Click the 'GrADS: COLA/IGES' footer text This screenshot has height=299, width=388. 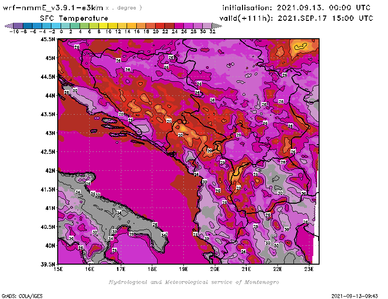click(22, 296)
